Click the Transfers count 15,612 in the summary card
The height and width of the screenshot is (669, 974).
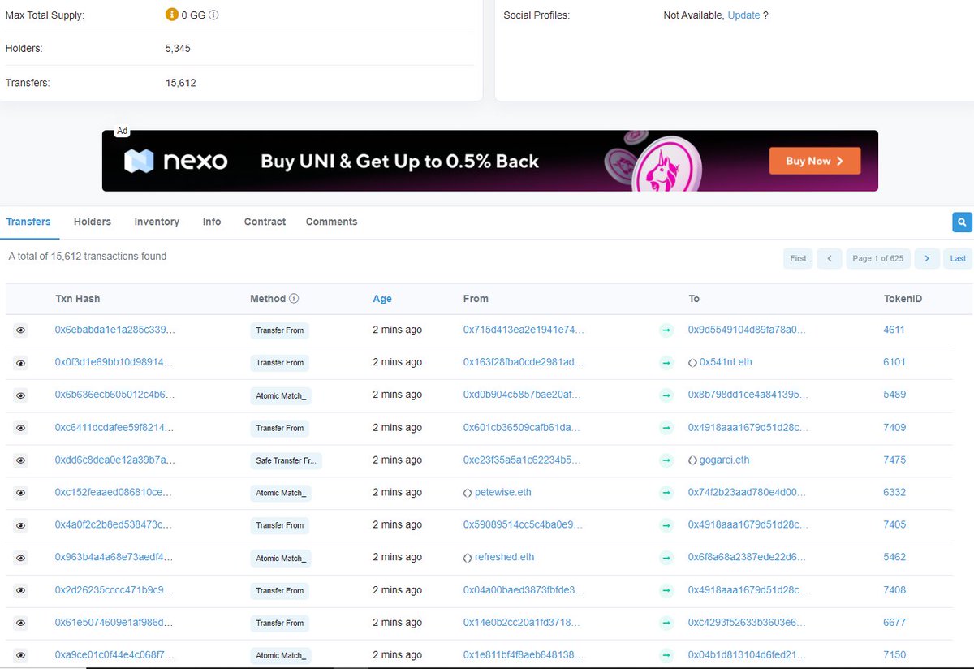pyautogui.click(x=180, y=83)
